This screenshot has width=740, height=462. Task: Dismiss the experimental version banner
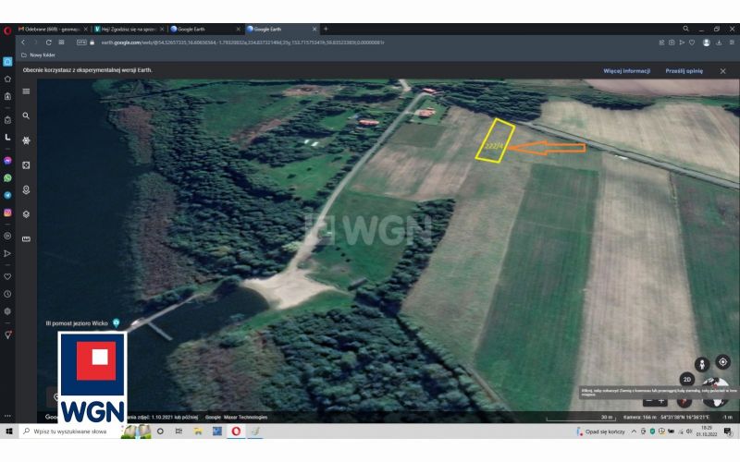(722, 71)
